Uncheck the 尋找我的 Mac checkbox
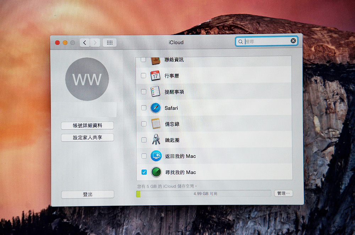The height and width of the screenshot is (235, 355). click(x=144, y=172)
